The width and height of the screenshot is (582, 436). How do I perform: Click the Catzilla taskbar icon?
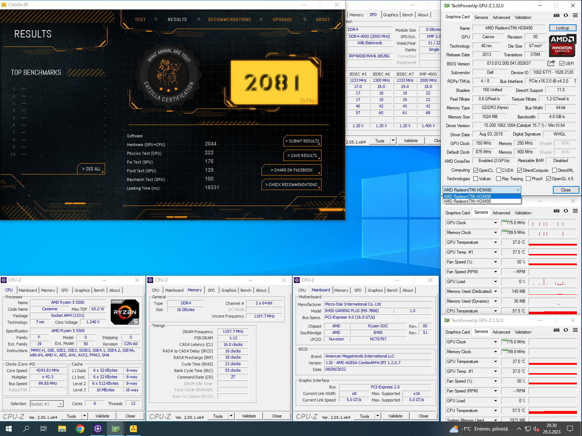133,429
